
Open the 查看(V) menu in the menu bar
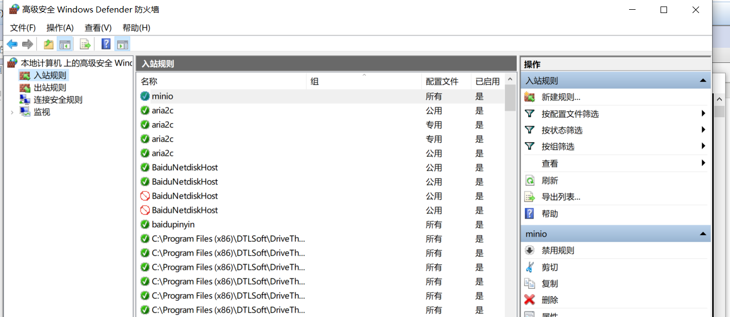click(98, 28)
